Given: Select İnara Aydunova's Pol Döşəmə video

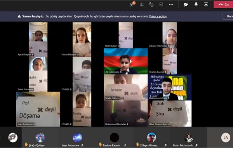Looking at the screenshot, I should point(38,109).
